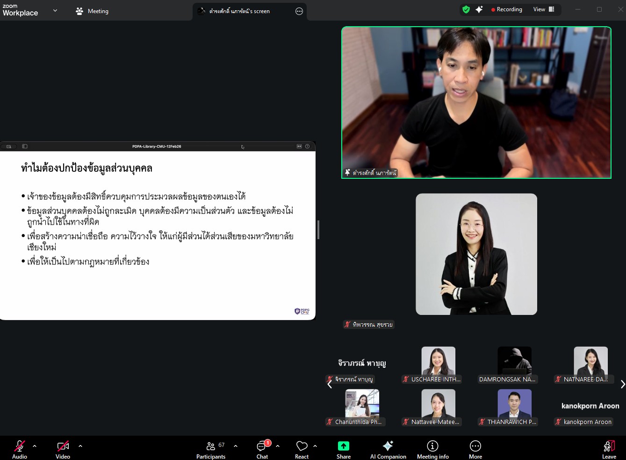Click the divider handle between slide and videos
Image resolution: width=626 pixels, height=460 pixels.
point(318,230)
